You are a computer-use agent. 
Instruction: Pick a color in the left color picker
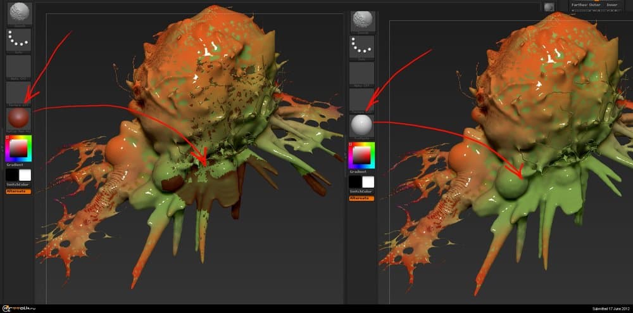[18, 149]
